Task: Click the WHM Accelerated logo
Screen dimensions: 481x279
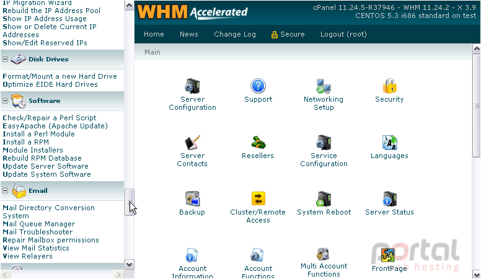Action: coord(192,12)
